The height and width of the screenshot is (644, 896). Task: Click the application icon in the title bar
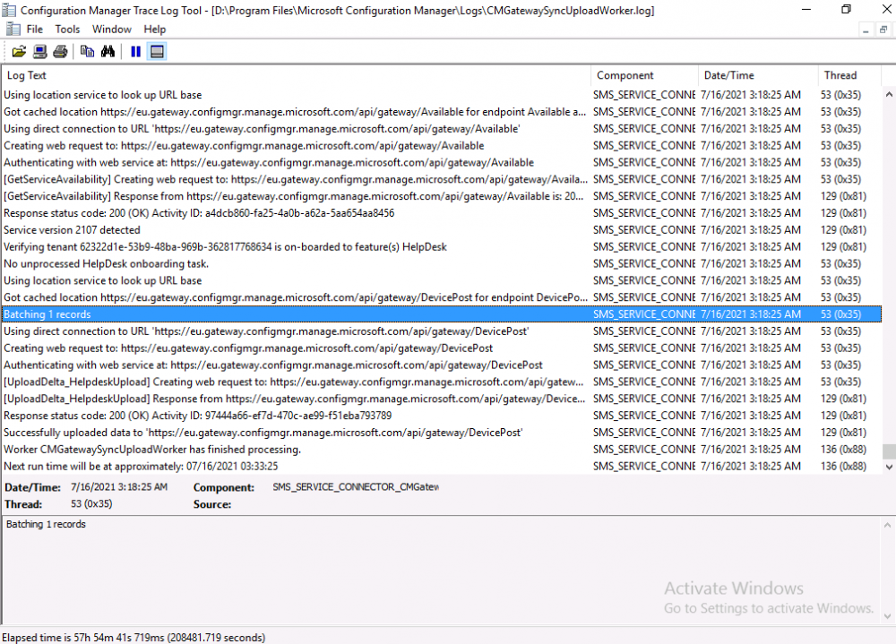click(9, 10)
